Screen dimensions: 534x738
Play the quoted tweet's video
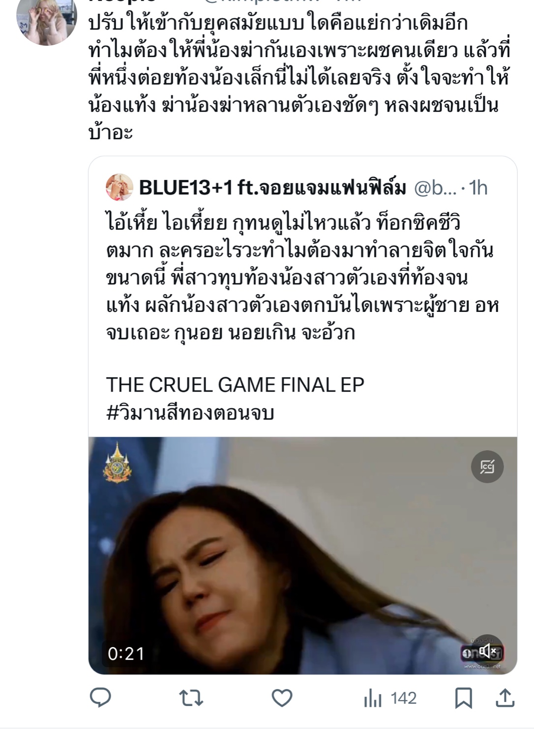click(x=302, y=555)
